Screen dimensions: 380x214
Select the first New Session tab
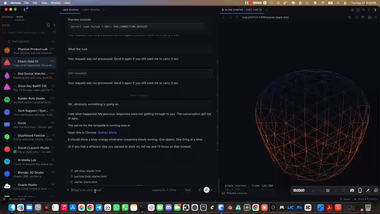click(x=70, y=10)
